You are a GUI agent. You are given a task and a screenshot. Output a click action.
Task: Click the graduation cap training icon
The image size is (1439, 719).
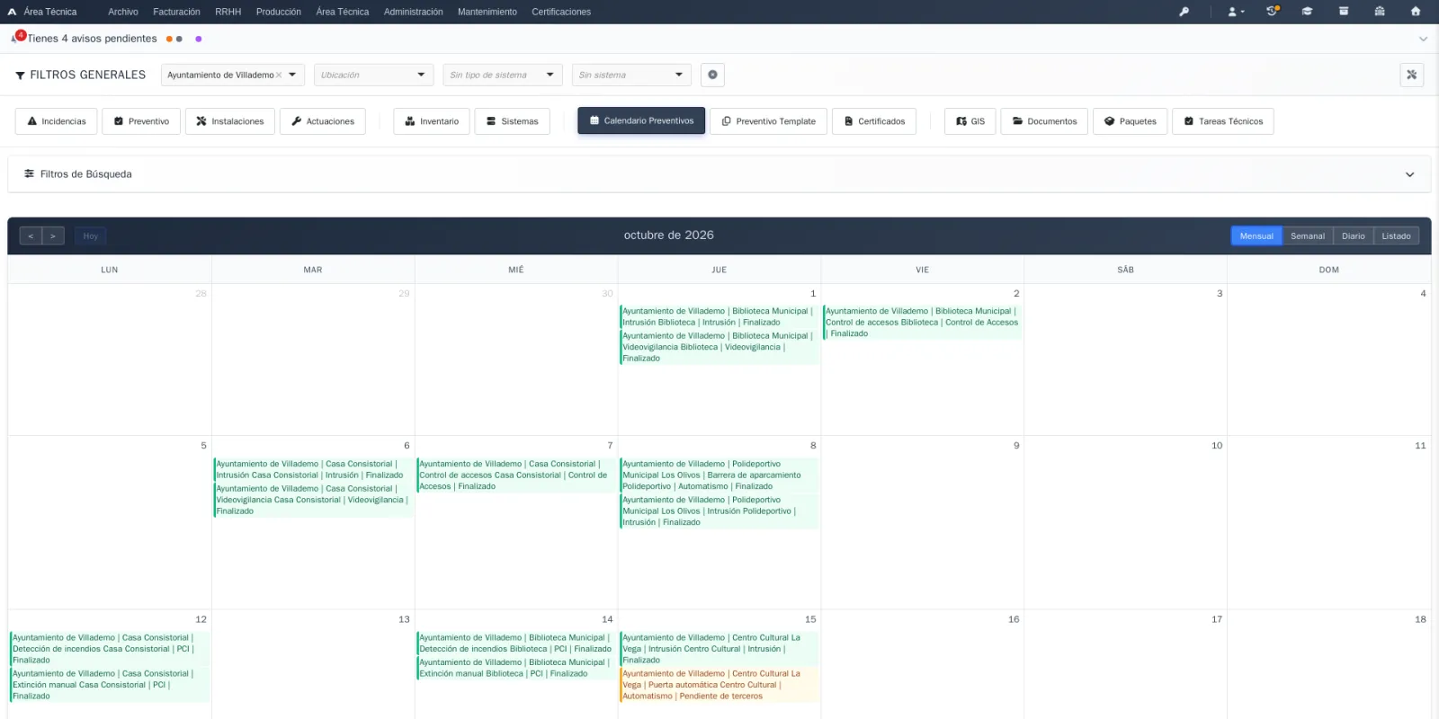[x=1307, y=12]
